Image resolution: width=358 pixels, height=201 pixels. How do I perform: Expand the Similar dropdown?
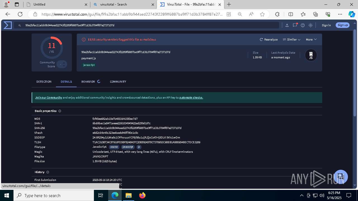(291, 39)
